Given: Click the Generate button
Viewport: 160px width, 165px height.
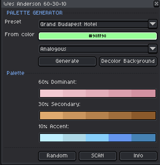Looking at the screenshot, I should [67, 61].
